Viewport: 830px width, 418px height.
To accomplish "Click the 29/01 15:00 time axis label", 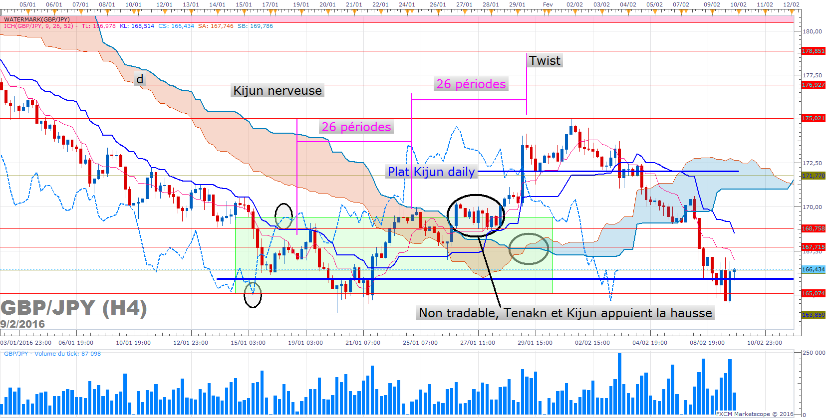I will (x=535, y=343).
